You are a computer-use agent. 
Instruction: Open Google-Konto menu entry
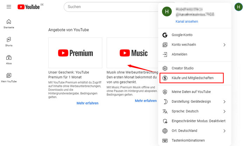195,35
